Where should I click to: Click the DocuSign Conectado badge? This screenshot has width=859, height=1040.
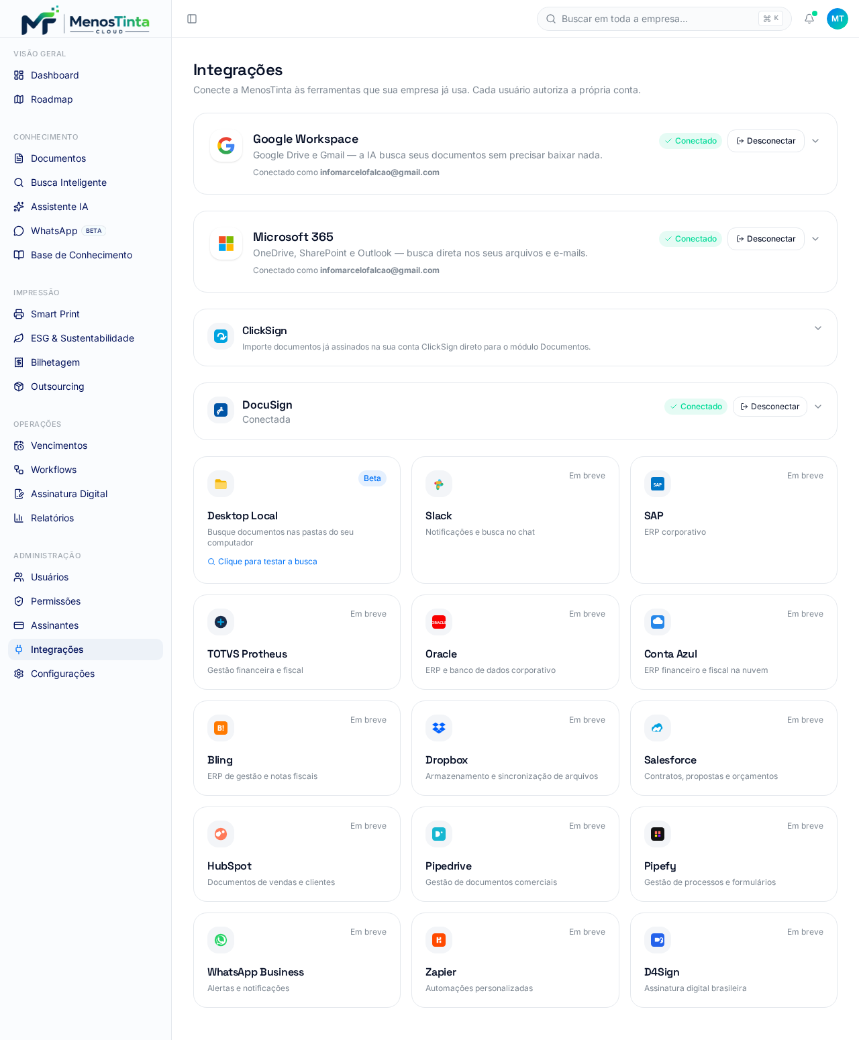click(x=696, y=407)
